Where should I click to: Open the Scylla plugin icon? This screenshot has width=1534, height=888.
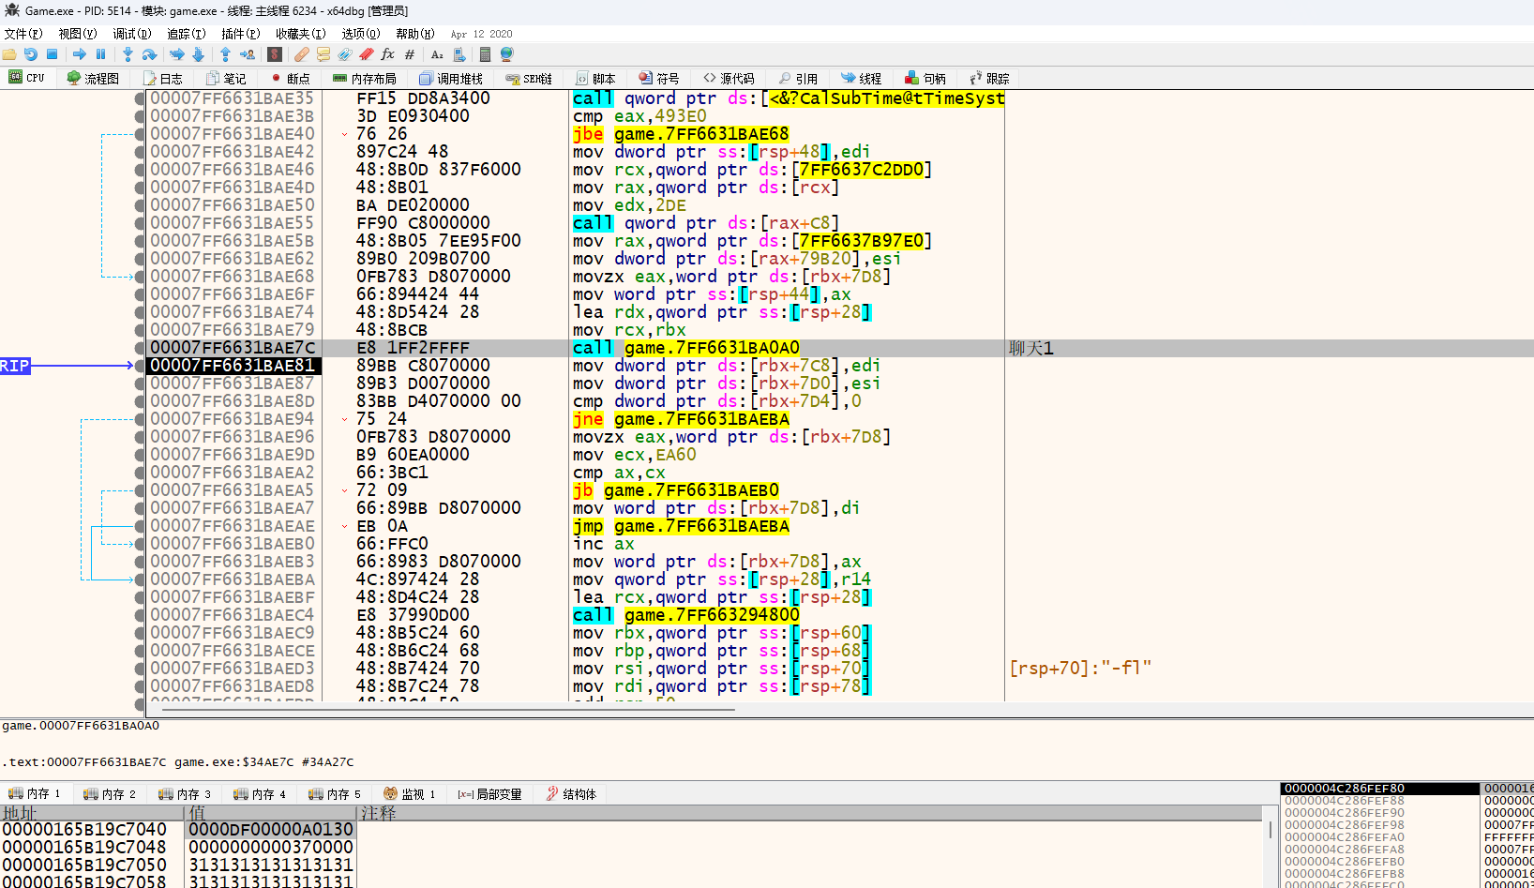pyautogui.click(x=275, y=54)
